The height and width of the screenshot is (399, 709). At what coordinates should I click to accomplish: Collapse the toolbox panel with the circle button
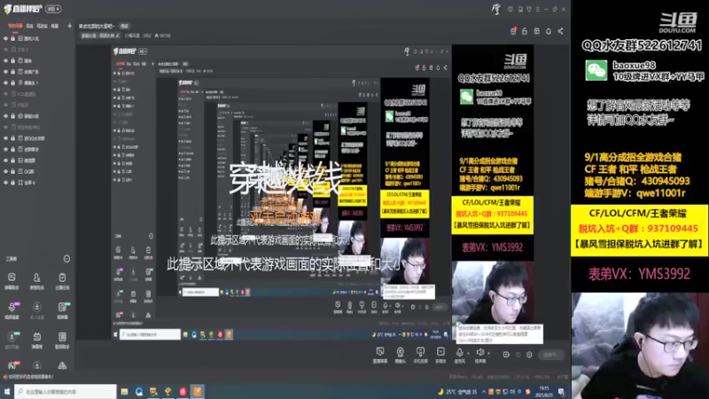coord(66,259)
